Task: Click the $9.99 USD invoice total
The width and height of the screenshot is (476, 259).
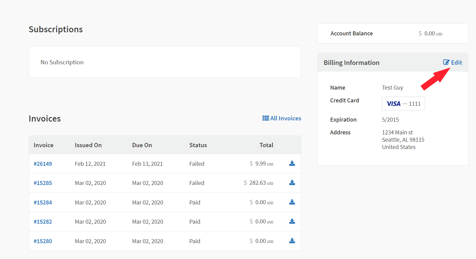Action: tap(262, 164)
